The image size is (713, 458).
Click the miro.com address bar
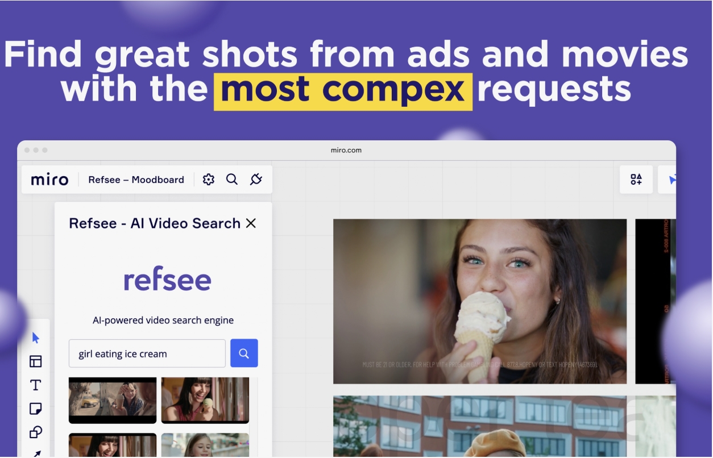coord(346,150)
